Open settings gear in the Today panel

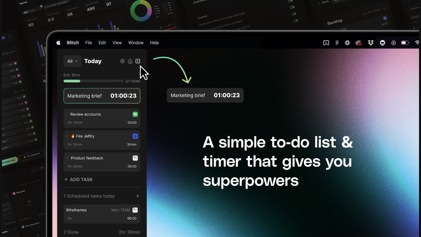(122, 61)
